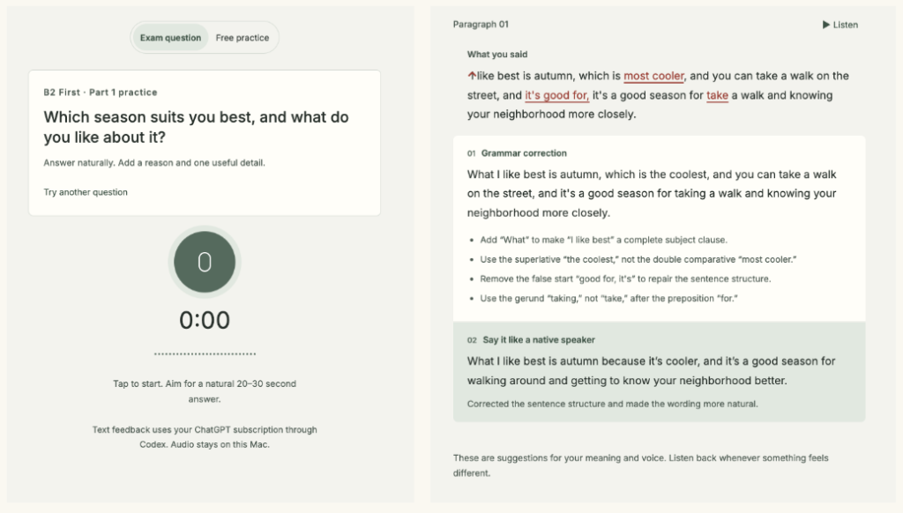Screen dimensions: 903x513
Task: Click the What you said label
Action: click(x=497, y=54)
